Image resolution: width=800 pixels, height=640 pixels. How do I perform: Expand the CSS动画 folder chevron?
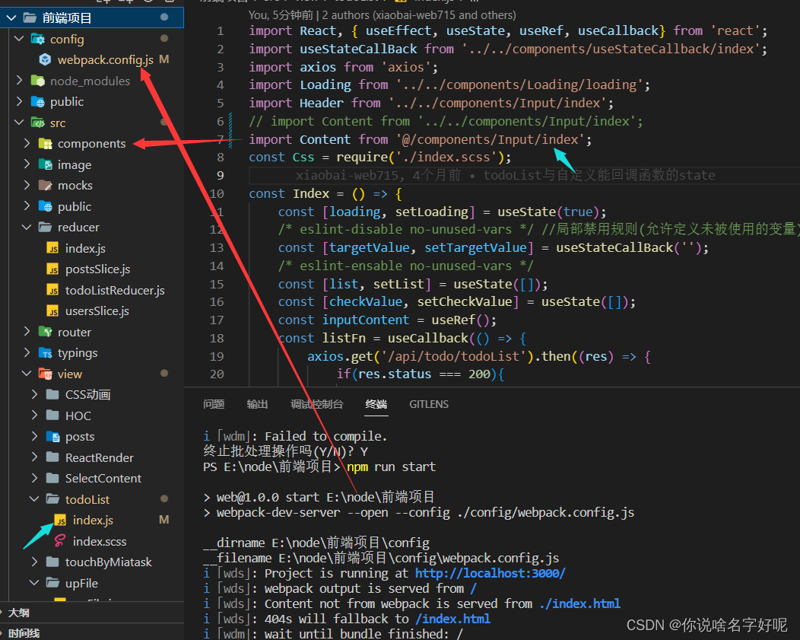point(35,394)
